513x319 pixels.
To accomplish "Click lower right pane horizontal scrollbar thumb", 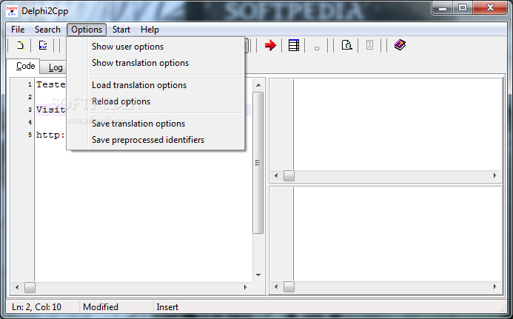I will click(289, 287).
